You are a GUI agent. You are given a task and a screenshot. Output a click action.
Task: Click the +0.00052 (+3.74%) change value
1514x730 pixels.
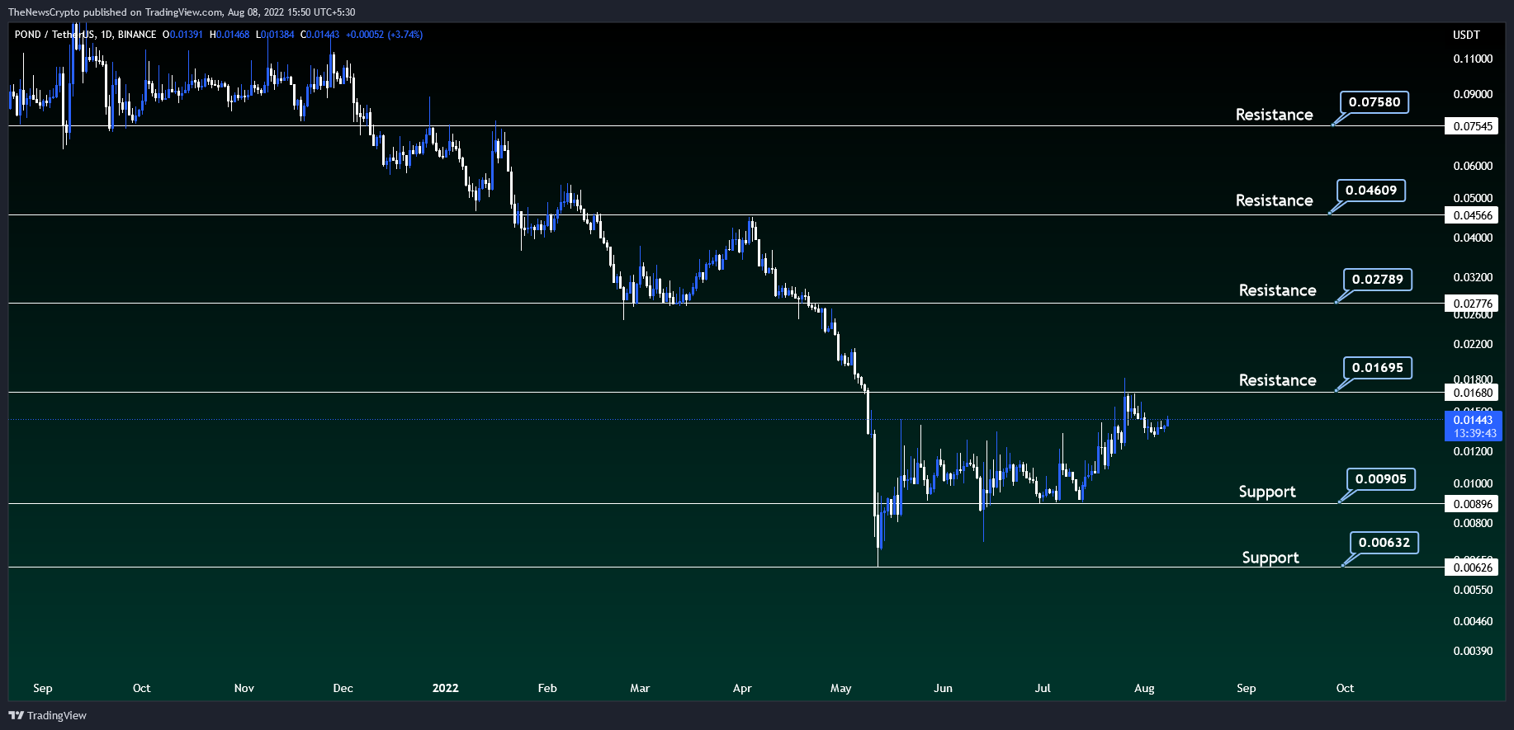tap(384, 35)
